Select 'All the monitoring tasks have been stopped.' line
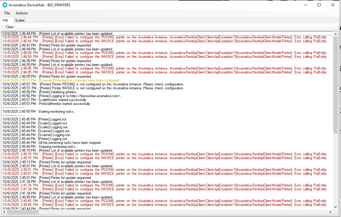The image size is (341, 217). (x=52, y=143)
